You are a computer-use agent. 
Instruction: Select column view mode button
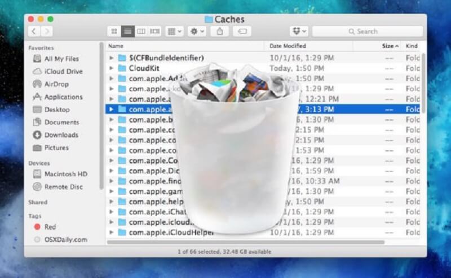point(141,32)
